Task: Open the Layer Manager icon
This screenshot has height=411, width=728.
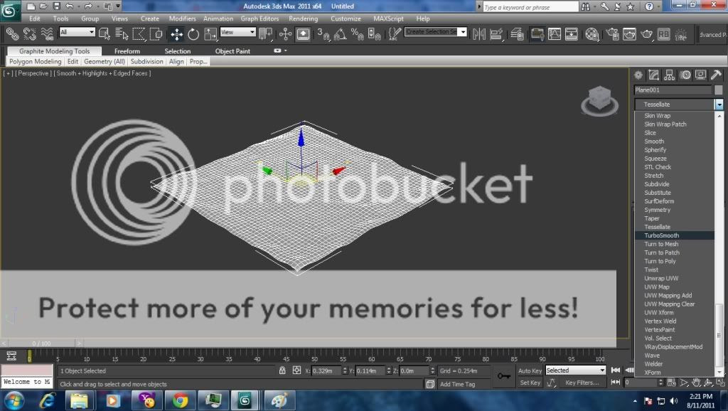Action: [518, 34]
